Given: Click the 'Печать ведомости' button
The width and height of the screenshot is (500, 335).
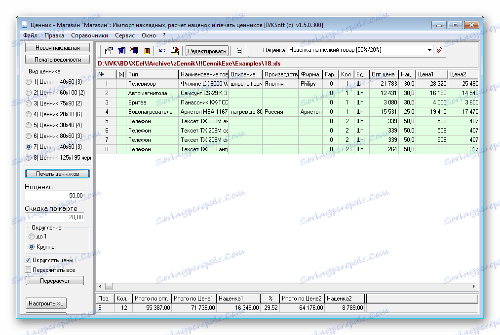Looking at the screenshot, I should coord(57,60).
